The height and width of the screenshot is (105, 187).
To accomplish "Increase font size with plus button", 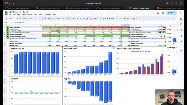I will [73, 19].
